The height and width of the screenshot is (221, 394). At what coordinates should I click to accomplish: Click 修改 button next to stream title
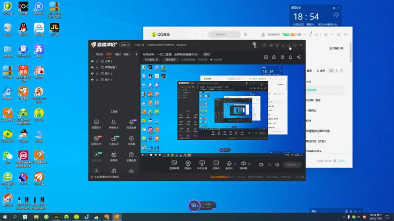click(206, 55)
